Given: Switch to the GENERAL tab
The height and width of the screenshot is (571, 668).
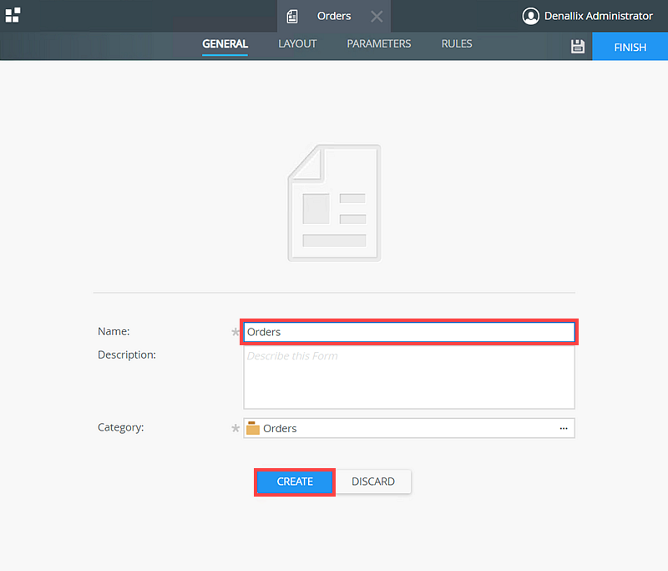Looking at the screenshot, I should (225, 43).
